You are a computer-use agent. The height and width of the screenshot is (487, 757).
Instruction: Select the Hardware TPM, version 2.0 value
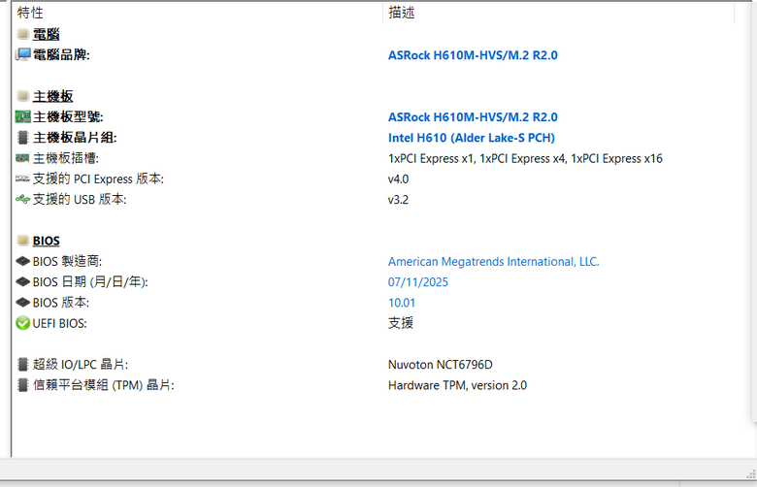point(457,385)
